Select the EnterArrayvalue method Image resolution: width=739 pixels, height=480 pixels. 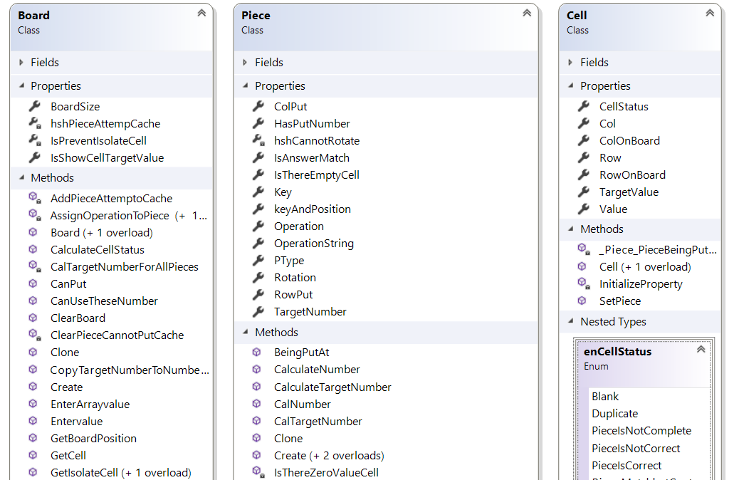(x=90, y=404)
